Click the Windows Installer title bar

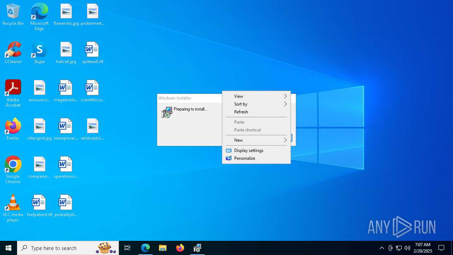[189, 98]
